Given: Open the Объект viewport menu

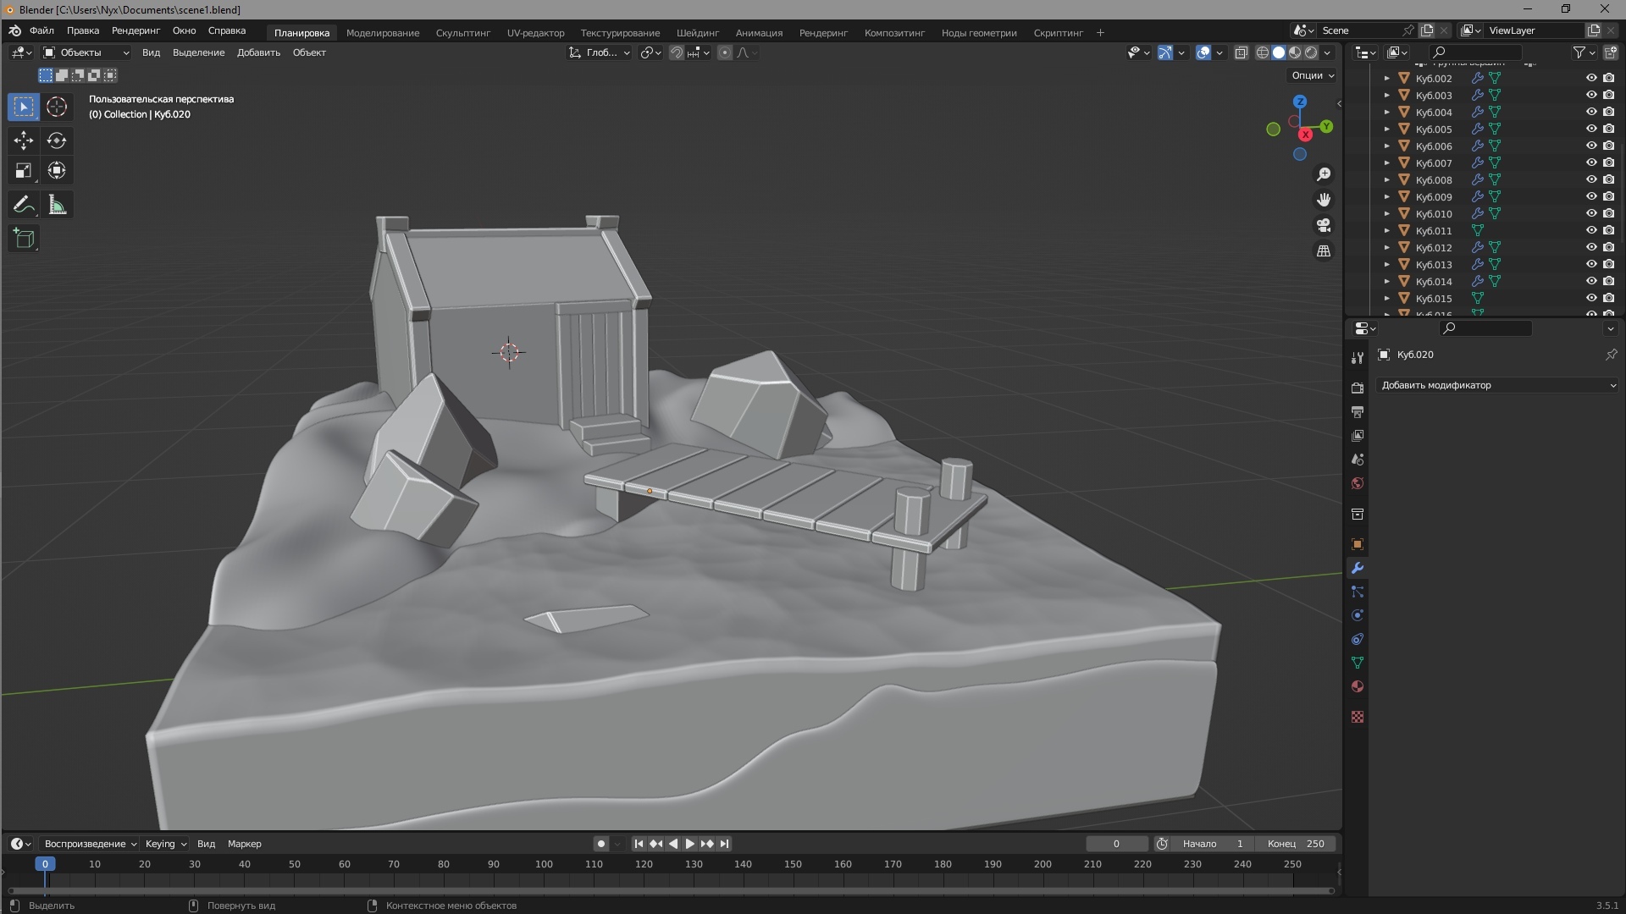Looking at the screenshot, I should tap(309, 52).
